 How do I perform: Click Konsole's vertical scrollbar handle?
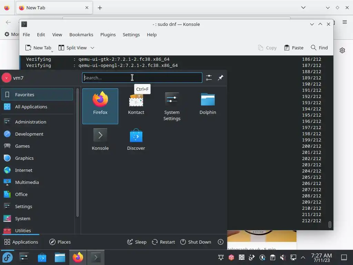(330, 225)
